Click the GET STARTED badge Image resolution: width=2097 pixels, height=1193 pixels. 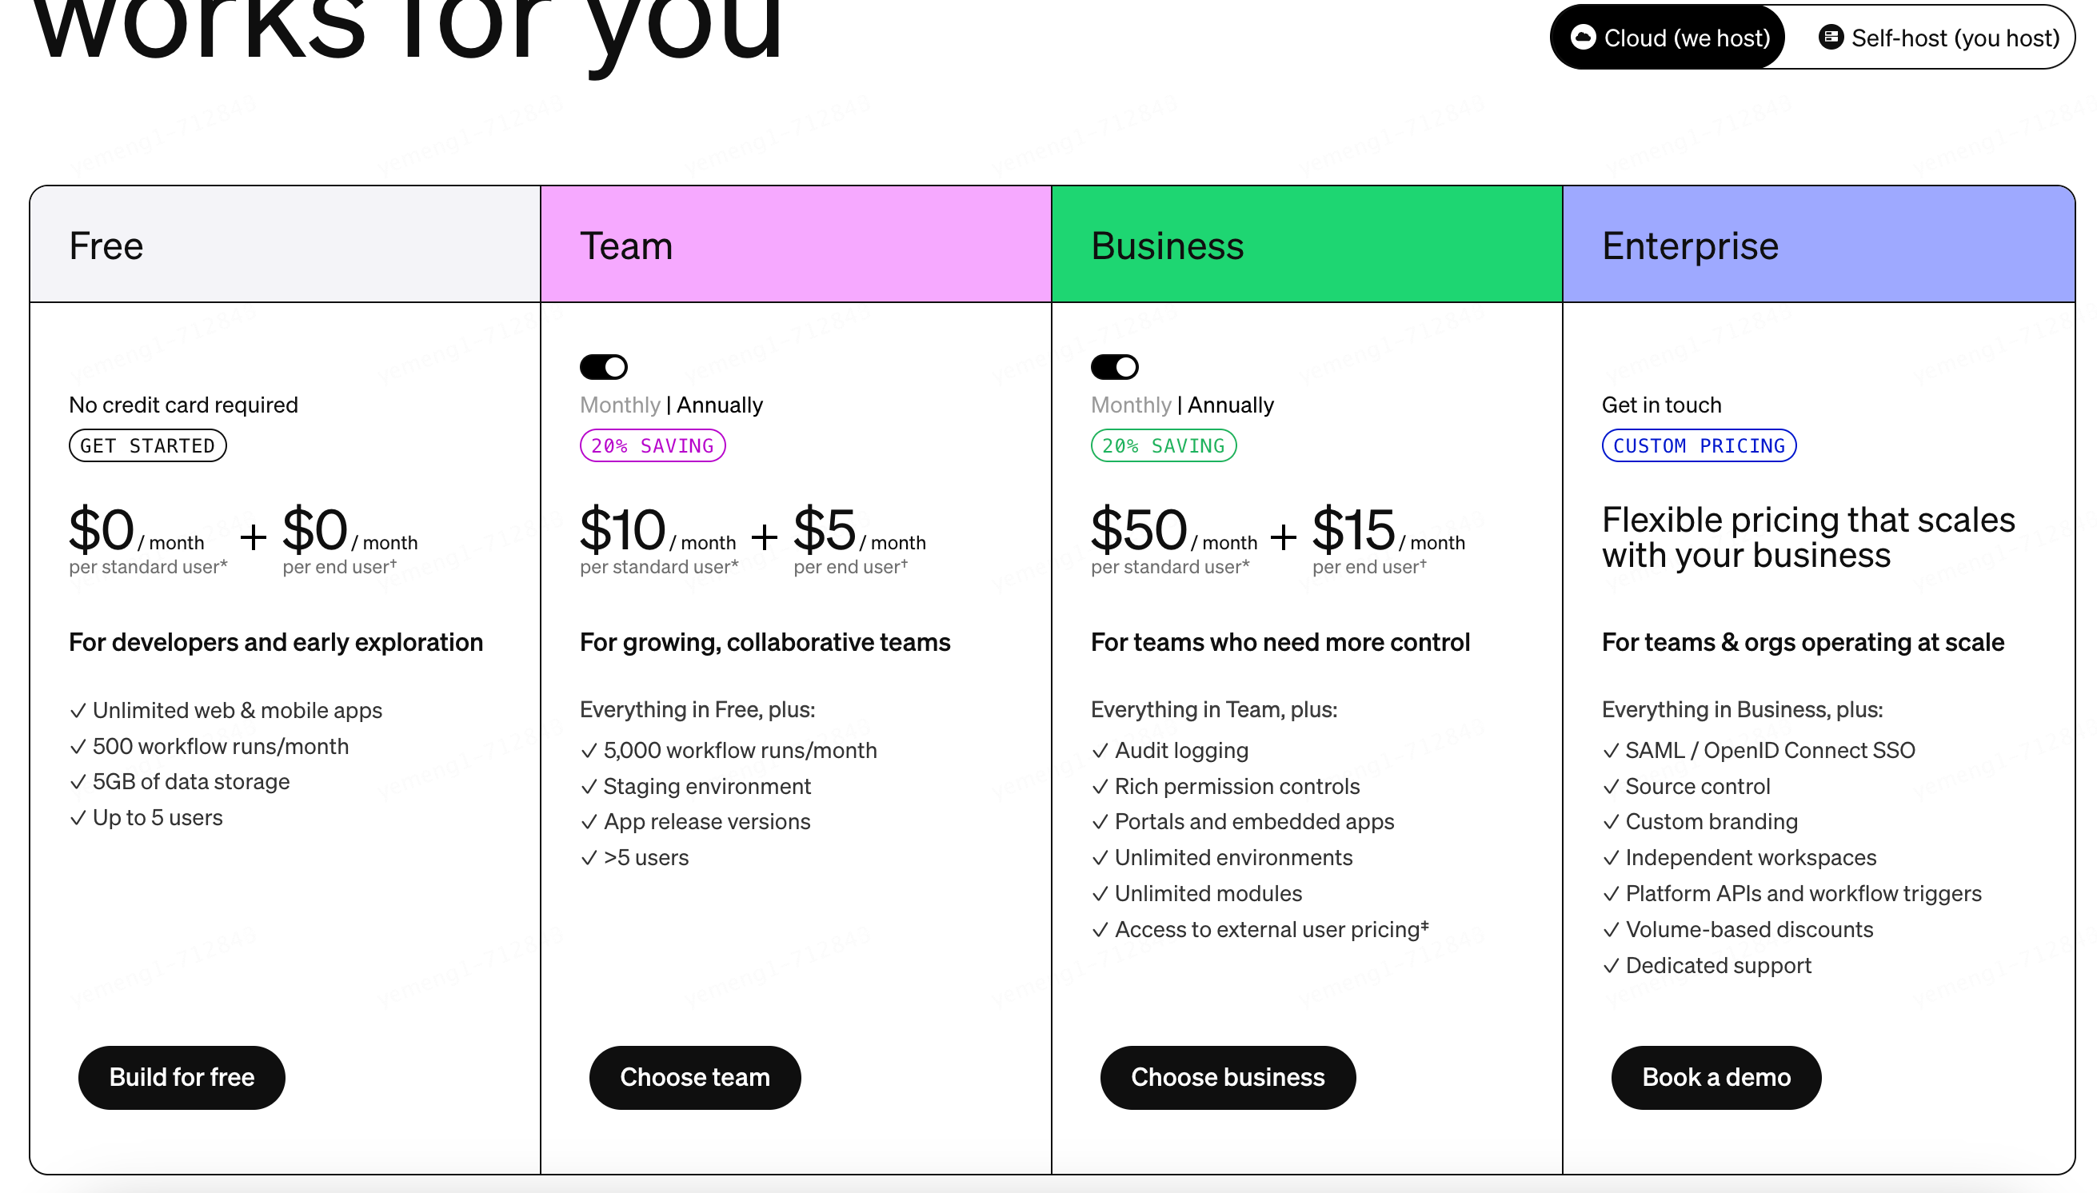(147, 445)
